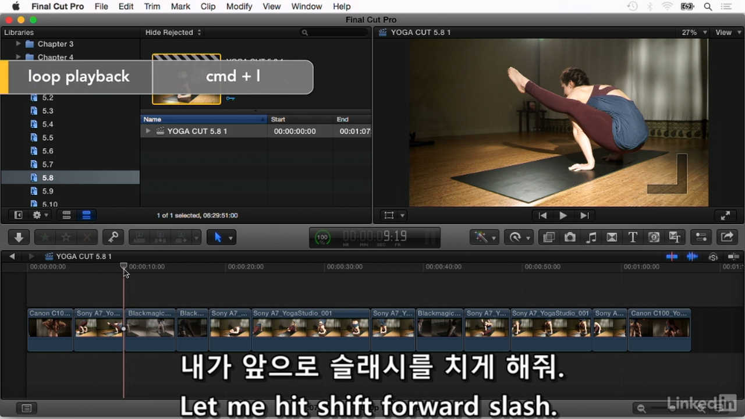This screenshot has width=745, height=419.
Task: Toggle solo in timeline
Action: [713, 256]
